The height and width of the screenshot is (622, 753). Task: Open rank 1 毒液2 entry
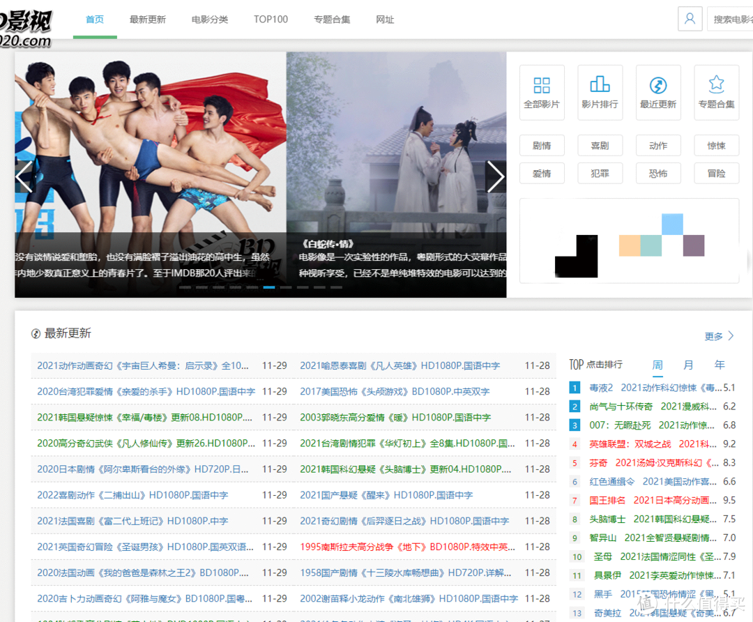click(655, 388)
